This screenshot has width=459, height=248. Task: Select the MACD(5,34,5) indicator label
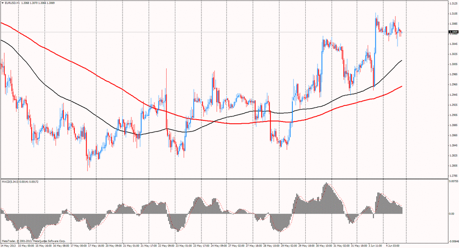tap(10, 182)
